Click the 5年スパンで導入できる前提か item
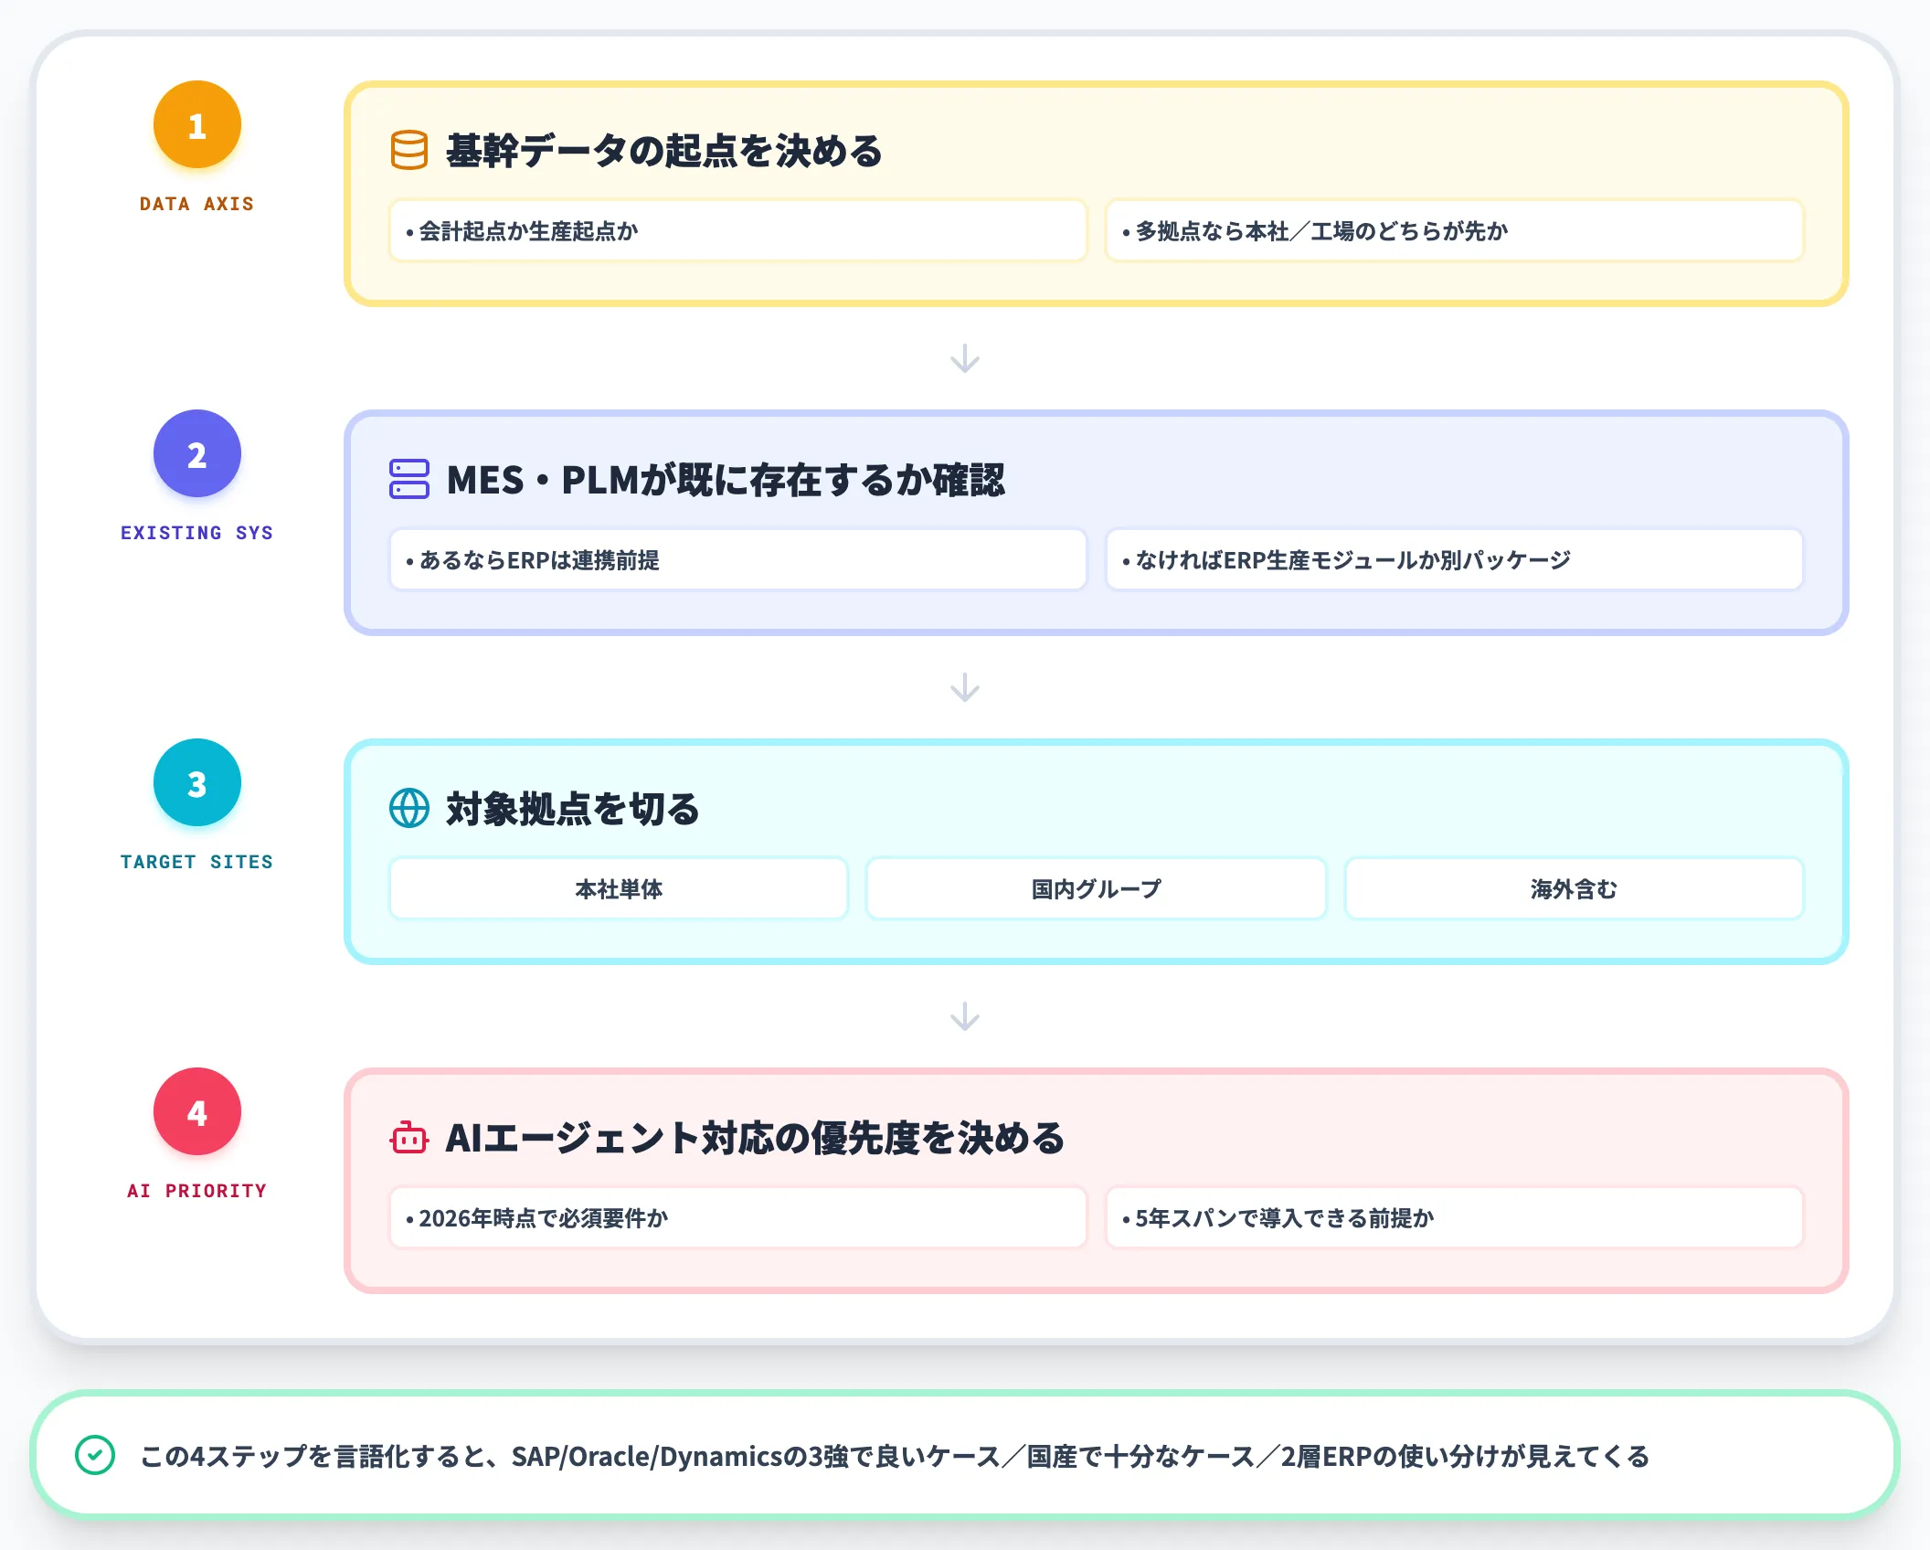 [x=1455, y=1217]
